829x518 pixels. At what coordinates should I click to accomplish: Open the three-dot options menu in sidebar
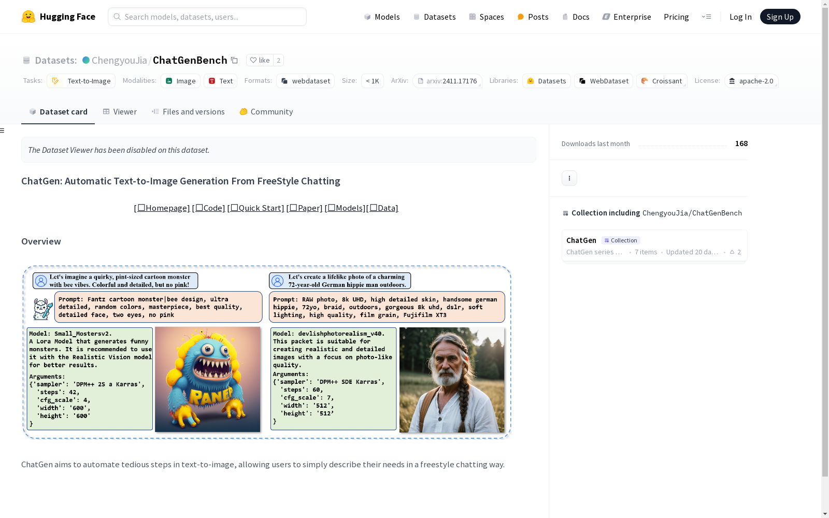tap(569, 178)
